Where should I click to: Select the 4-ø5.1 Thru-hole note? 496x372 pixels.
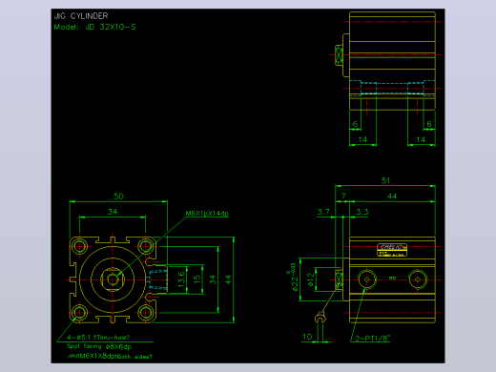pos(98,338)
